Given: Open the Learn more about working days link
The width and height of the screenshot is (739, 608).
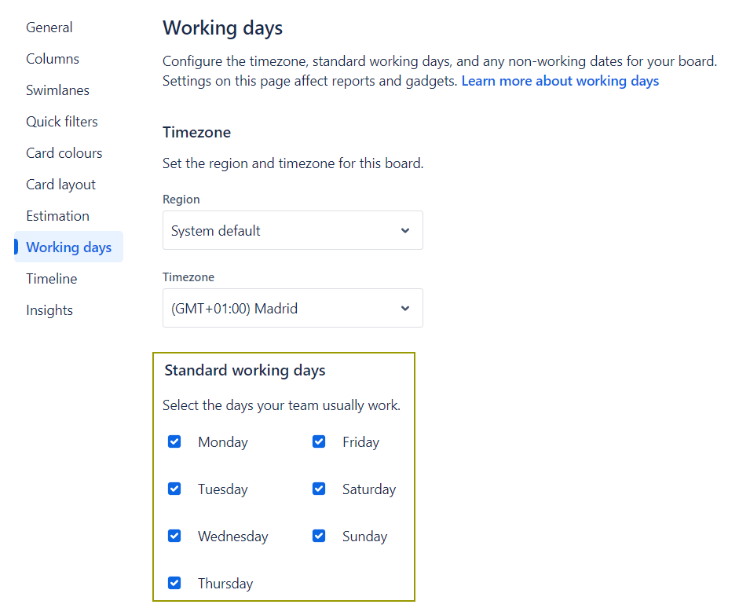Looking at the screenshot, I should point(559,80).
